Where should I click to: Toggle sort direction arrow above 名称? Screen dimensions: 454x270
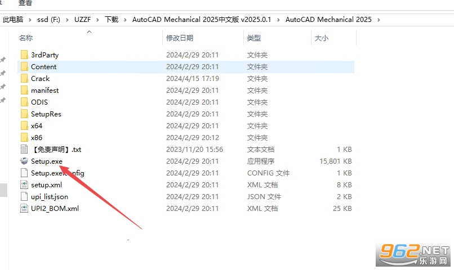click(90, 32)
